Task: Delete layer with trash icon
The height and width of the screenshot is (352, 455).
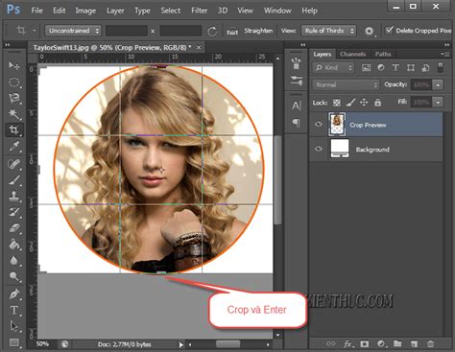Action: tap(430, 343)
